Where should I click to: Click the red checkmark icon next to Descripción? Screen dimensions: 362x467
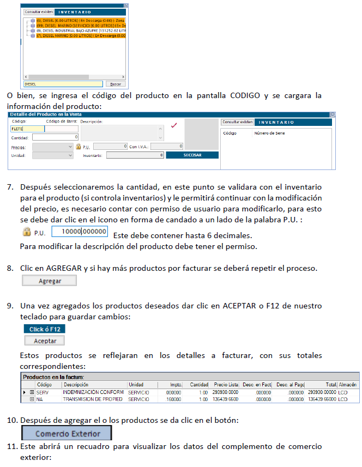[x=174, y=125]
